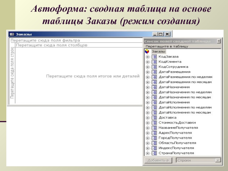
Task: Click the field icon next to КодЗаказа
Action: 154,57
